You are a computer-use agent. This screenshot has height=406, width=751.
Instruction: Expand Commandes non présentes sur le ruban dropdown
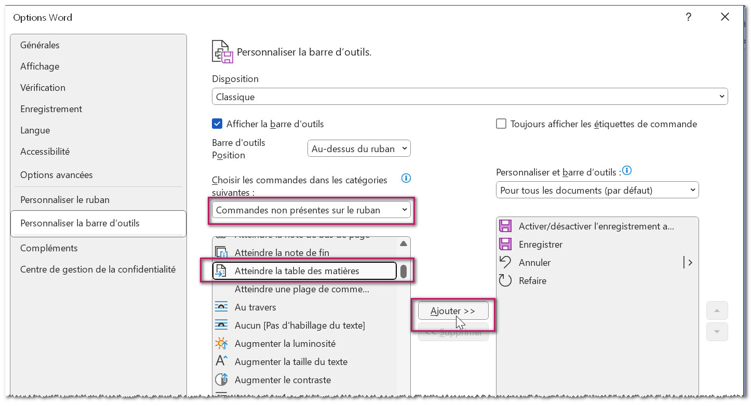311,210
